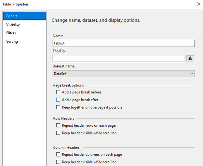This screenshot has width=203, height=166.
Task: Click the Page break options group label
Action: click(69, 85)
